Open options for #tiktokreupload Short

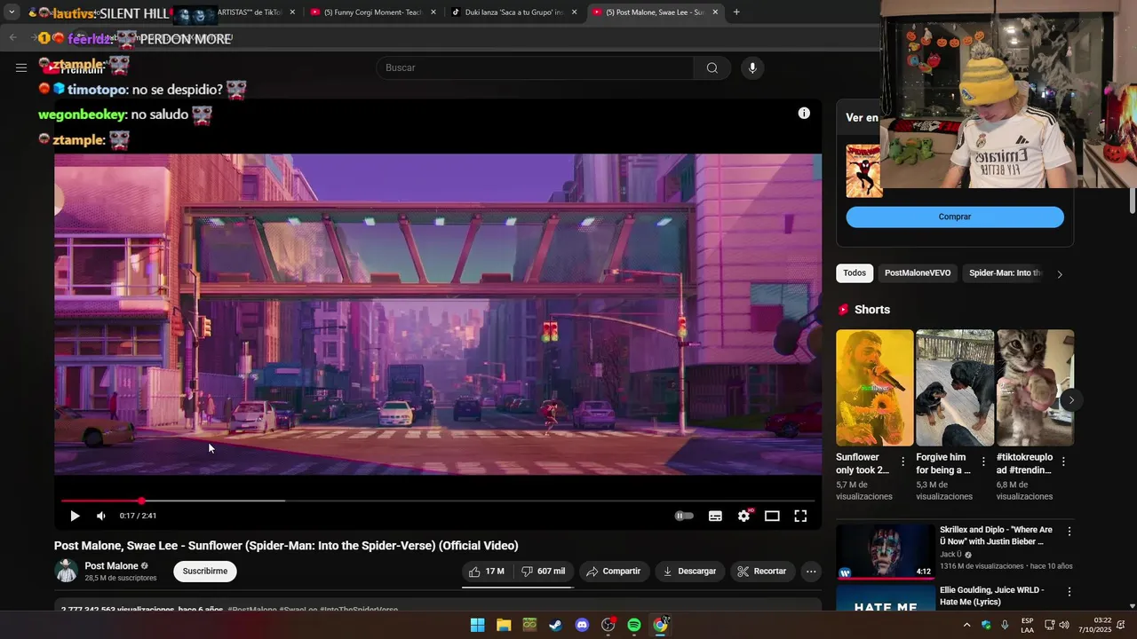pos(1063,461)
